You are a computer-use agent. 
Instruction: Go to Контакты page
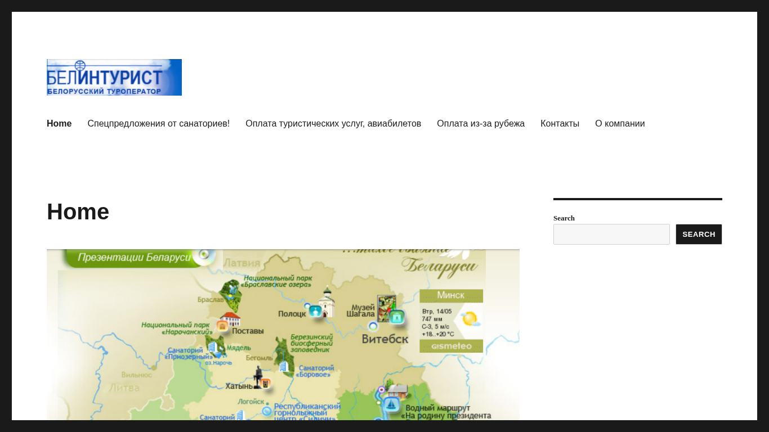(x=560, y=124)
